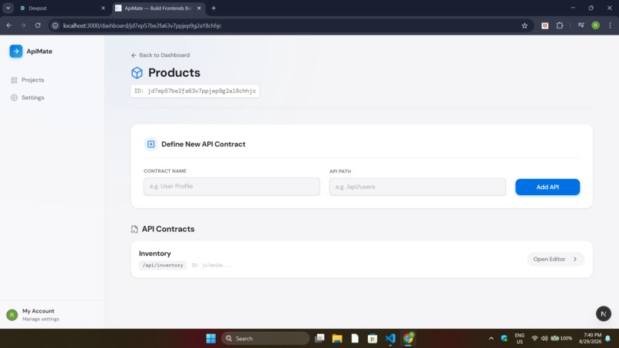This screenshot has height=348, width=619.
Task: Bookmark this page with the star
Action: coord(525,25)
